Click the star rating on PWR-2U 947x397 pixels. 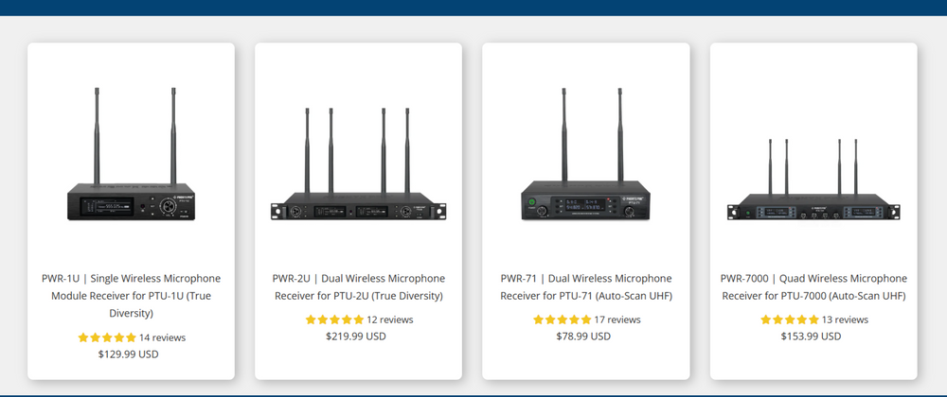[334, 319]
